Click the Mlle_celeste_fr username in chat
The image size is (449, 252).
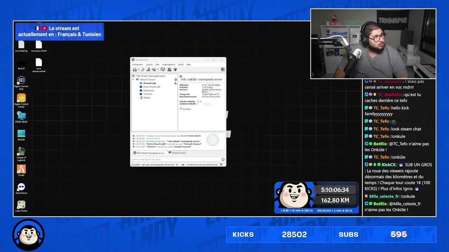coord(384,196)
